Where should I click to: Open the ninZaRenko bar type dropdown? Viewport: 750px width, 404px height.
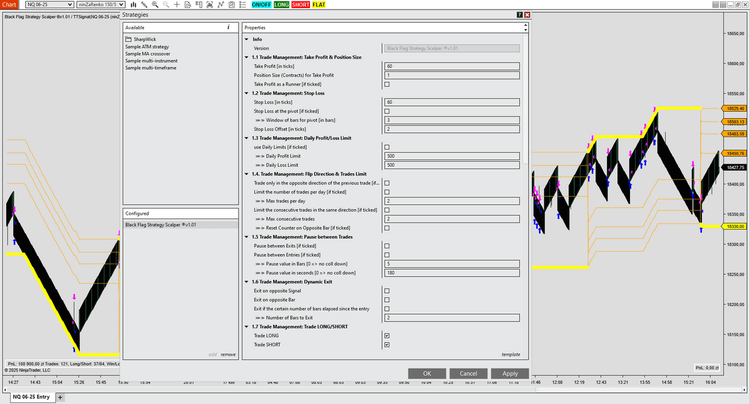(x=101, y=5)
